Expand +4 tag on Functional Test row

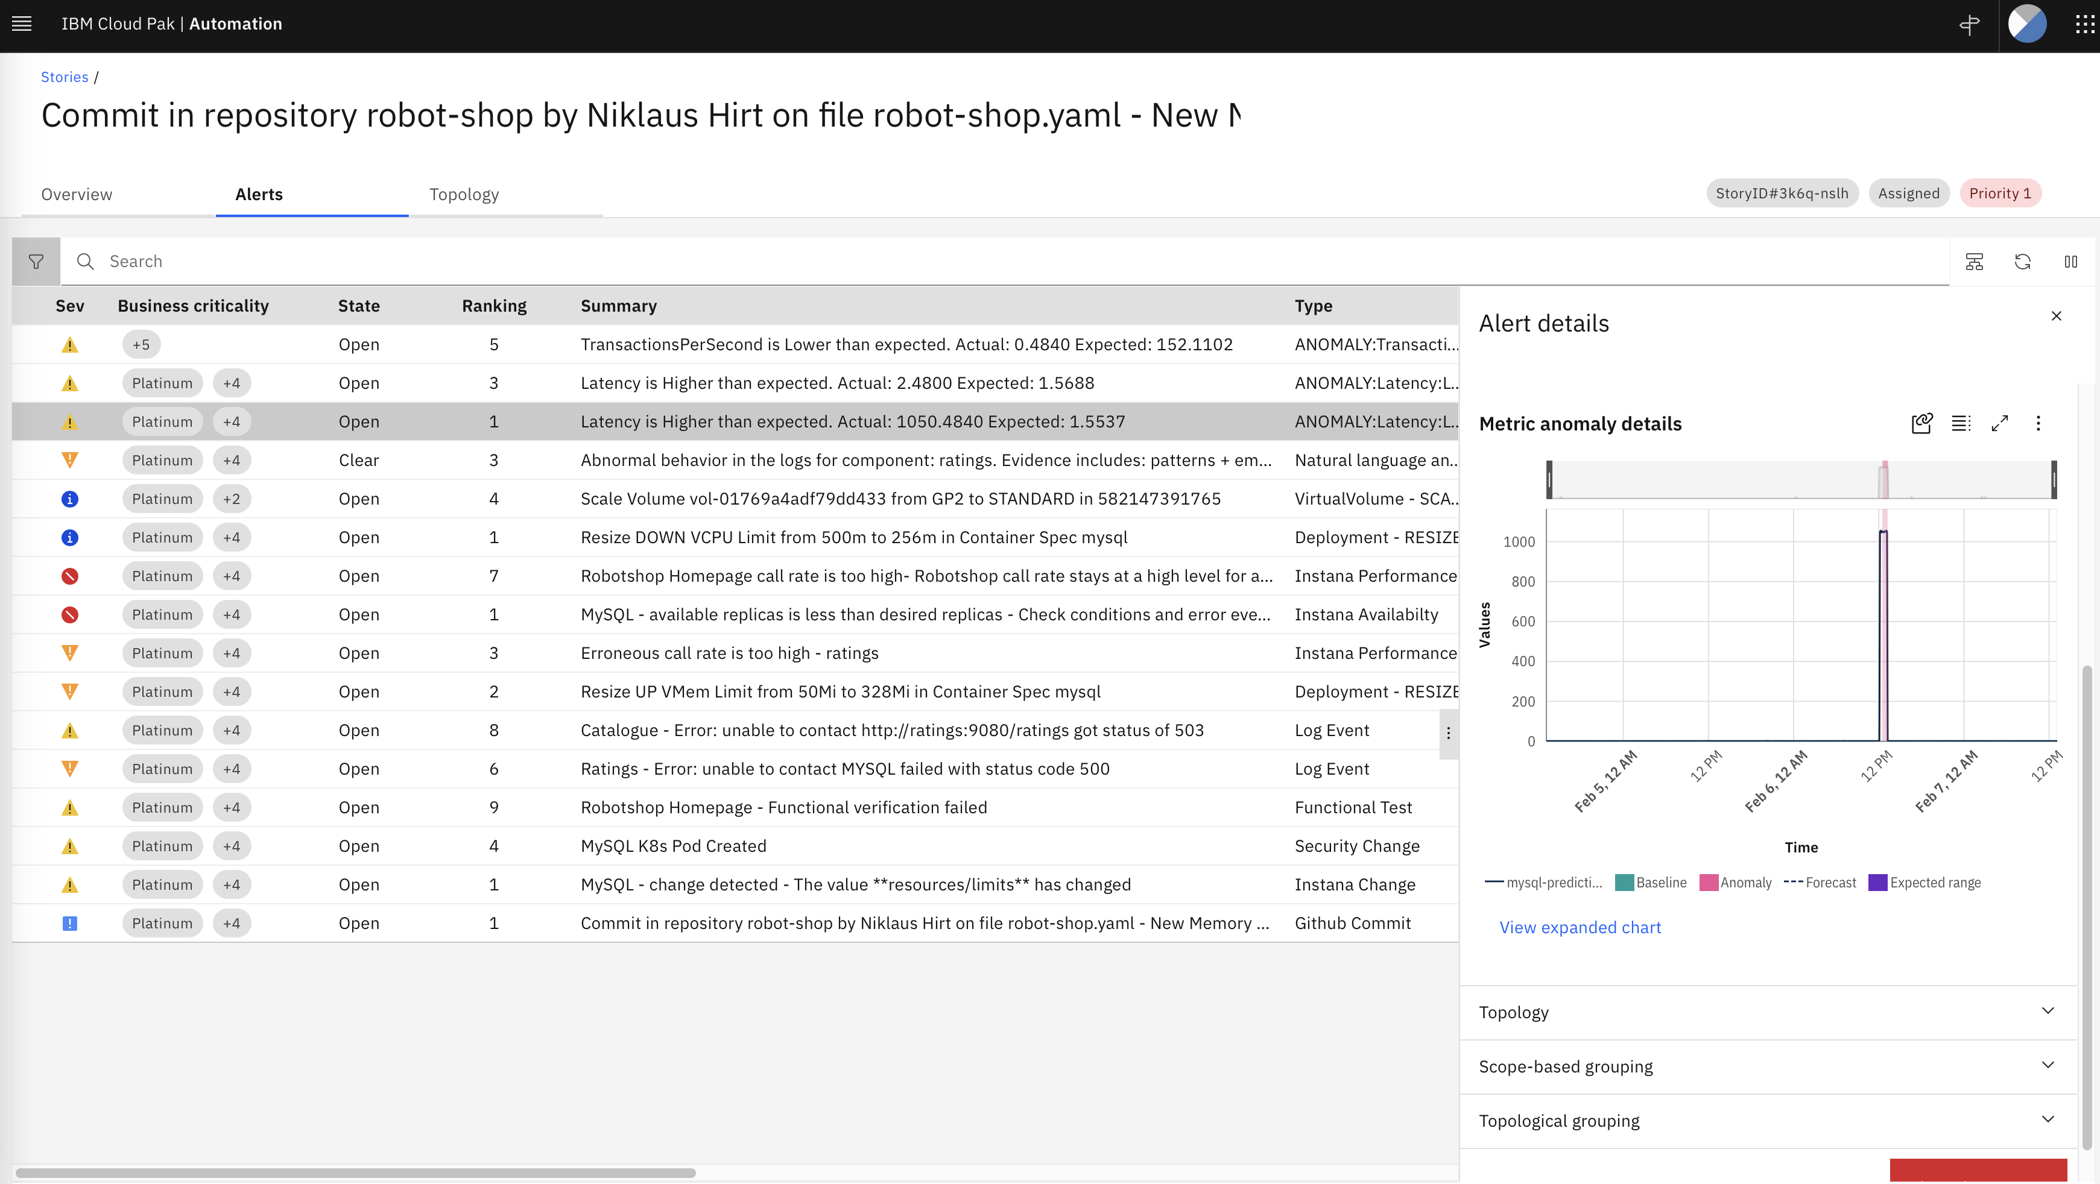[232, 808]
